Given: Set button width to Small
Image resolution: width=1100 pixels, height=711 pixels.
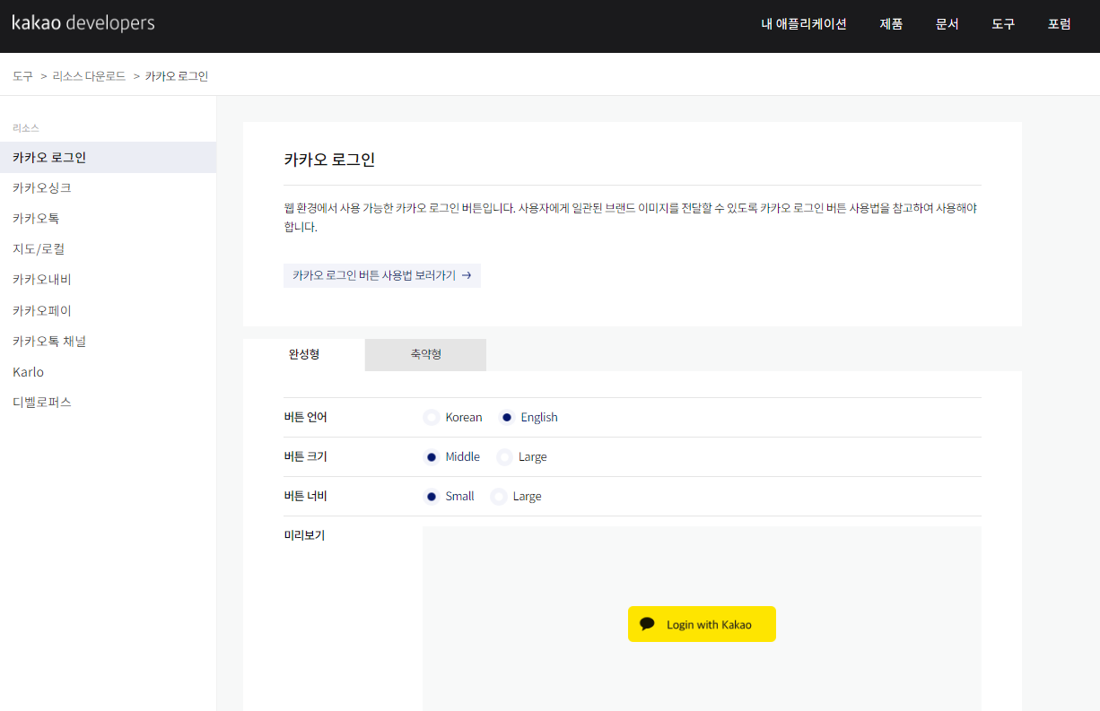Looking at the screenshot, I should pos(432,496).
